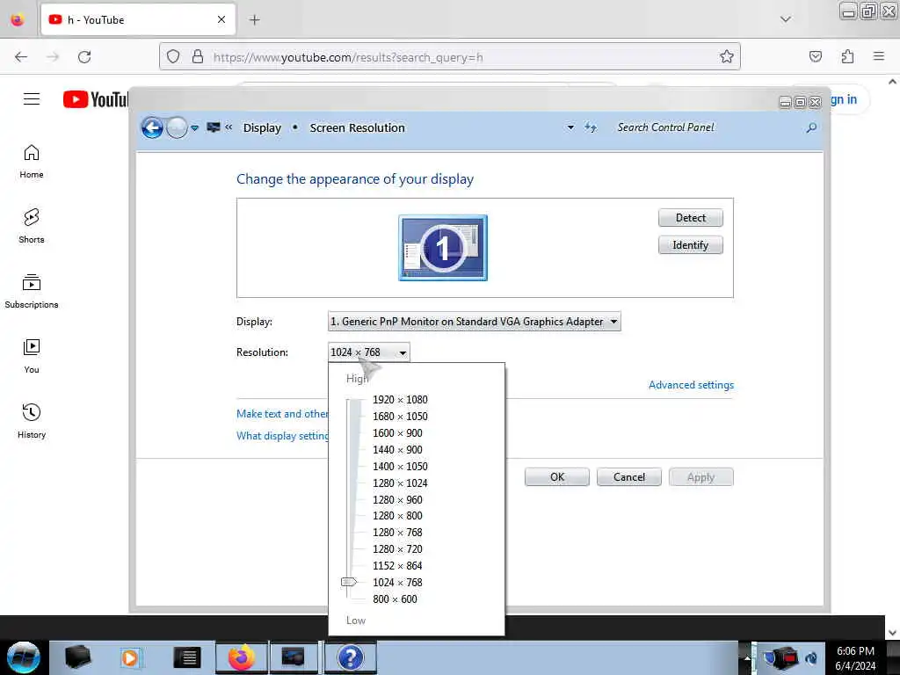Image resolution: width=900 pixels, height=675 pixels.
Task: Bookmark this page with the star icon
Action: tap(727, 56)
